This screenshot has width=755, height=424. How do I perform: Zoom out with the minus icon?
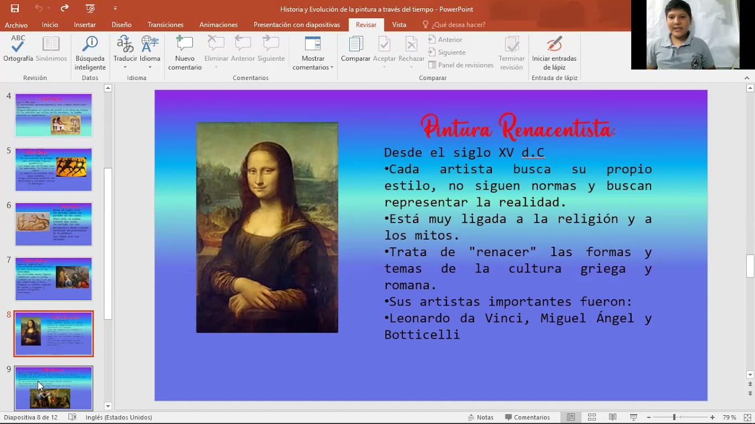point(649,418)
